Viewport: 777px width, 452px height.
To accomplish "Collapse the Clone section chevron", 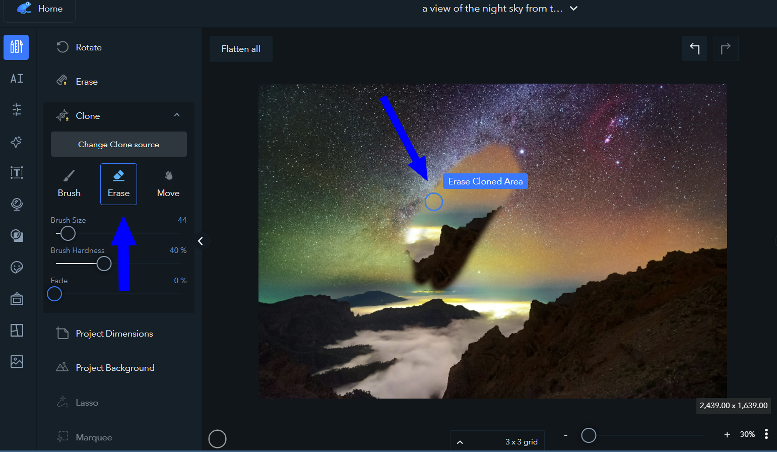I will coord(177,115).
